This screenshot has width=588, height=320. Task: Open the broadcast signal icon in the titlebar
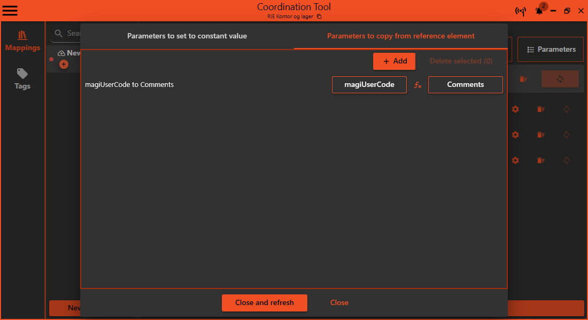(x=521, y=11)
